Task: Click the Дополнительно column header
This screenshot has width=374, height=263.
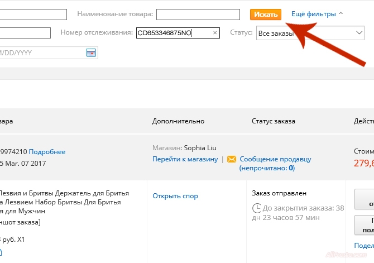Action: point(178,121)
